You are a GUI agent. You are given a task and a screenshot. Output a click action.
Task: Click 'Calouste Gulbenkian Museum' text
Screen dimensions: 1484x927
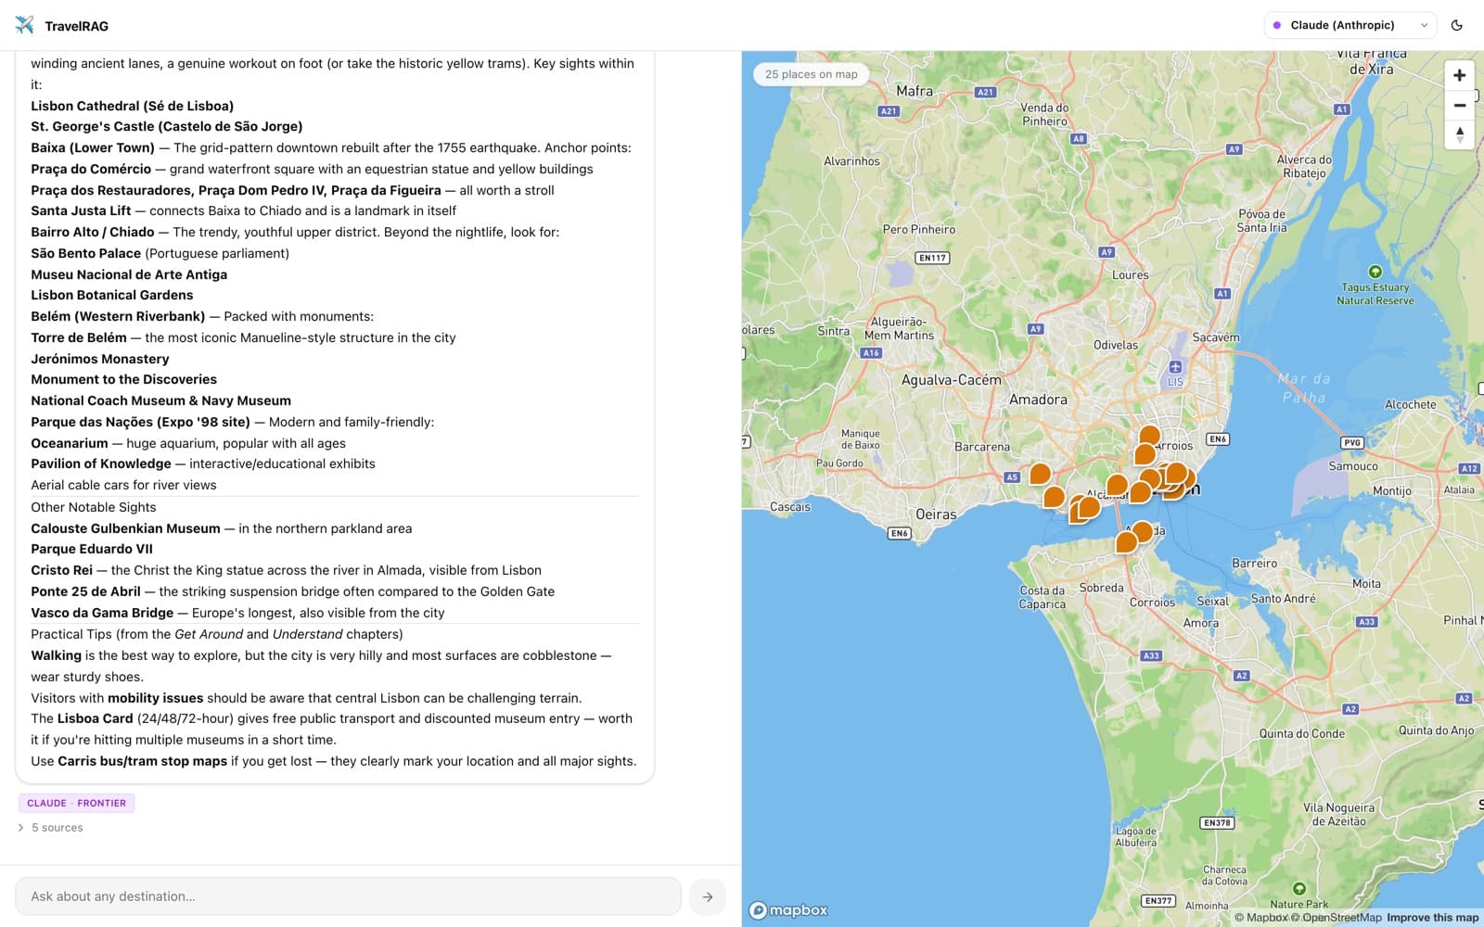[125, 528]
